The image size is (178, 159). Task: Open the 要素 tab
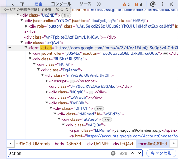click(38, 4)
